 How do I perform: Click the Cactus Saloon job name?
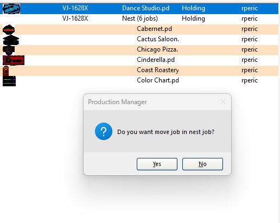(158, 39)
